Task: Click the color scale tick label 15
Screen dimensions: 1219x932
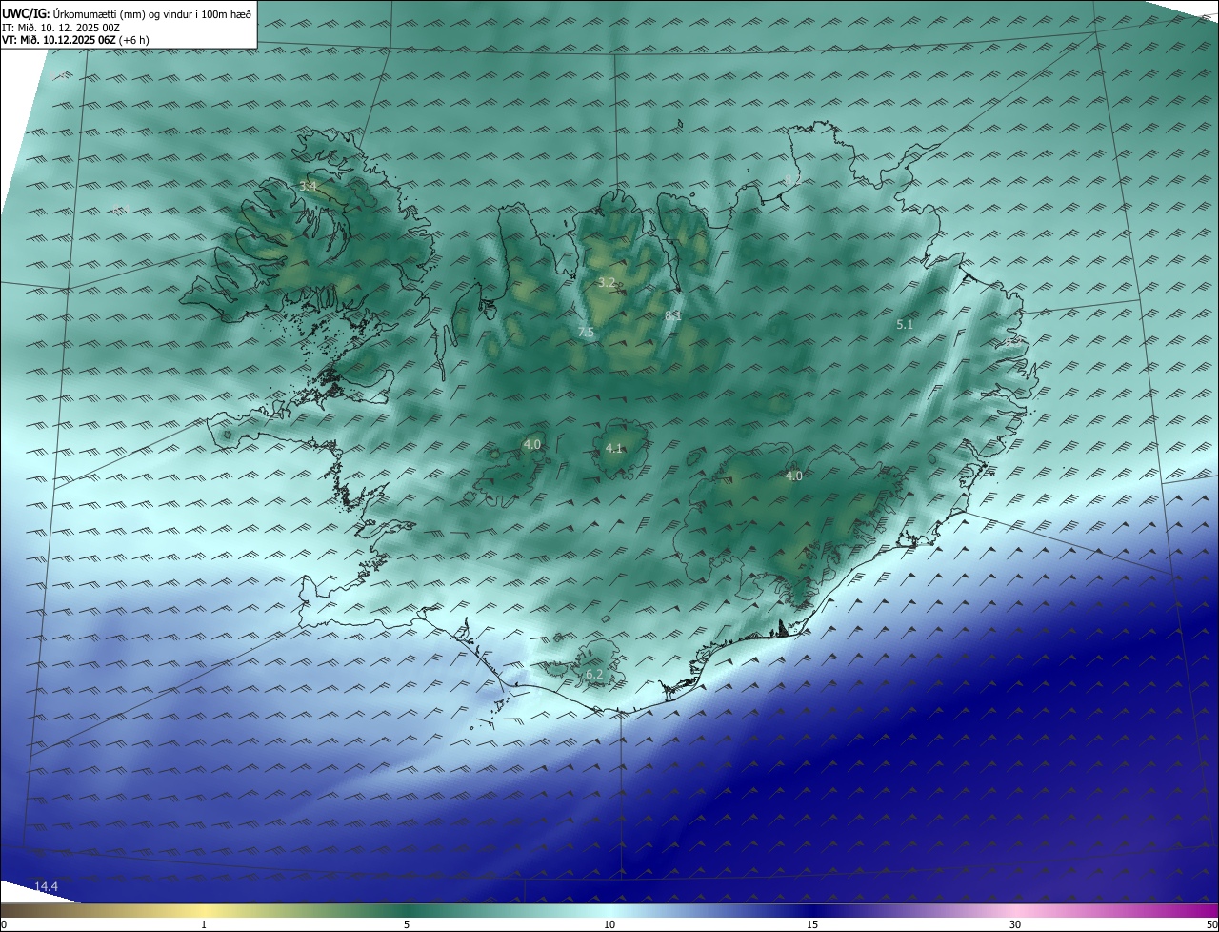Action: tap(812, 924)
